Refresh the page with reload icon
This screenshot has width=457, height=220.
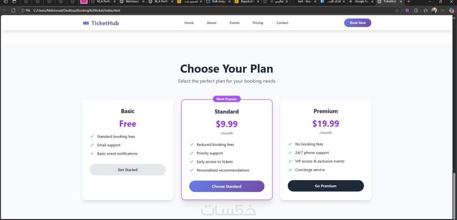click(x=13, y=10)
